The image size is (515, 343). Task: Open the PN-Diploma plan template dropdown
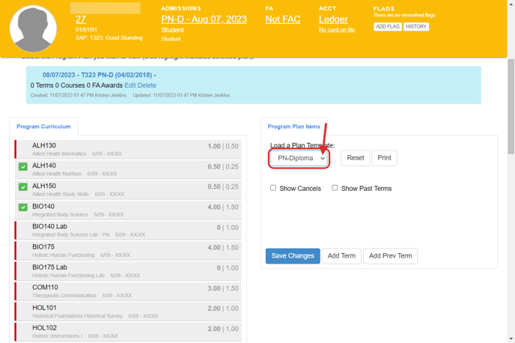(300, 158)
